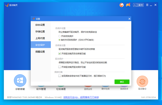Screen dimensions: 162x105
Task: Open 综合设置 settings tab
Action: tap(41, 25)
